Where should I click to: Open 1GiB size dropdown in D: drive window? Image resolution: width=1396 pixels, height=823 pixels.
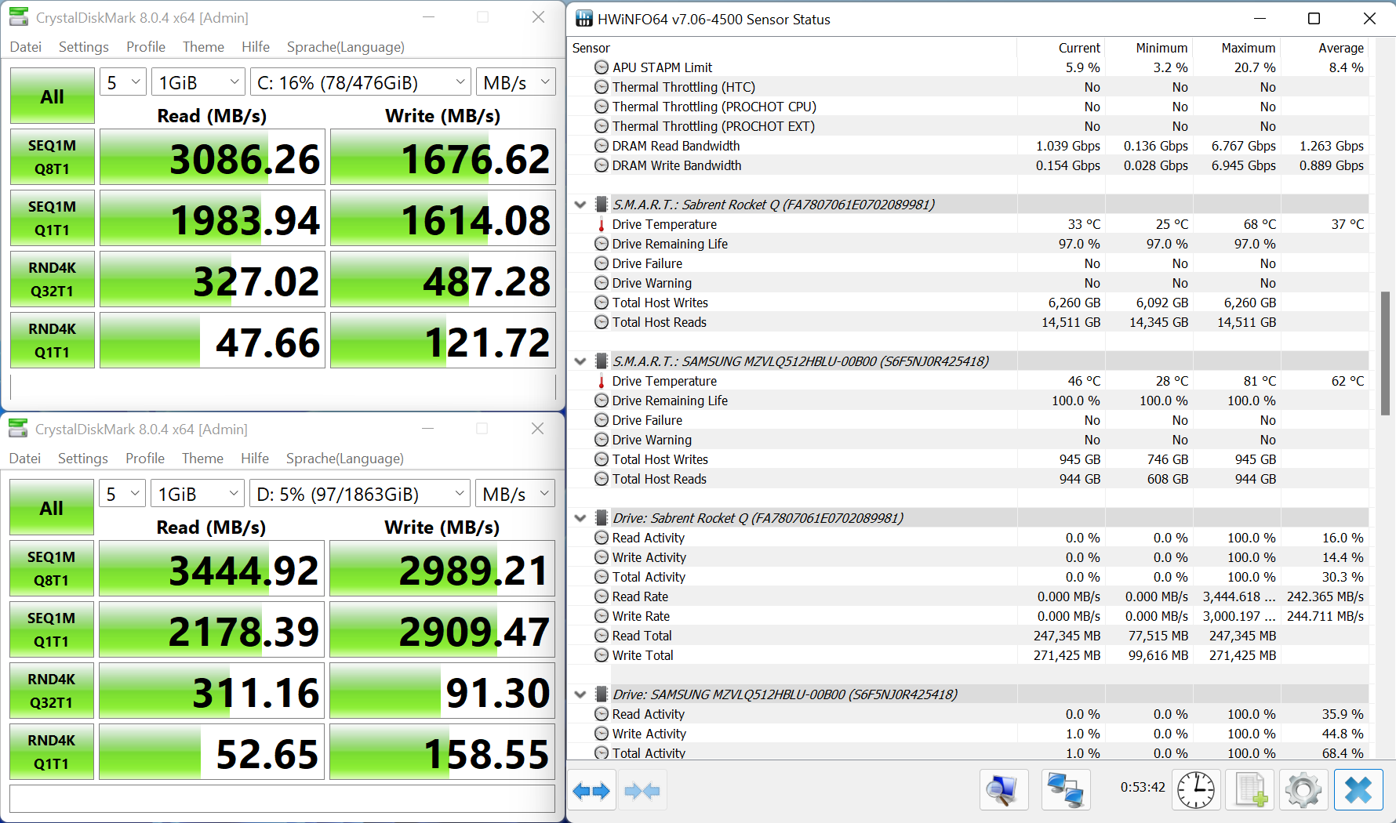coord(198,494)
